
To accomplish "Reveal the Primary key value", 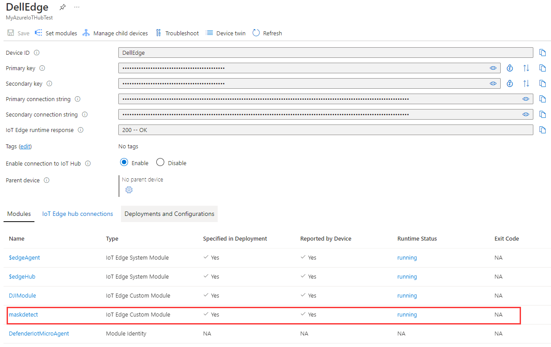I will pyautogui.click(x=493, y=68).
